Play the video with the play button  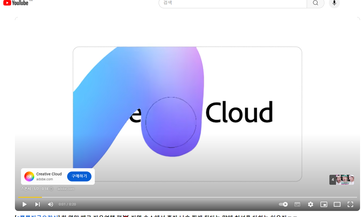(25, 204)
